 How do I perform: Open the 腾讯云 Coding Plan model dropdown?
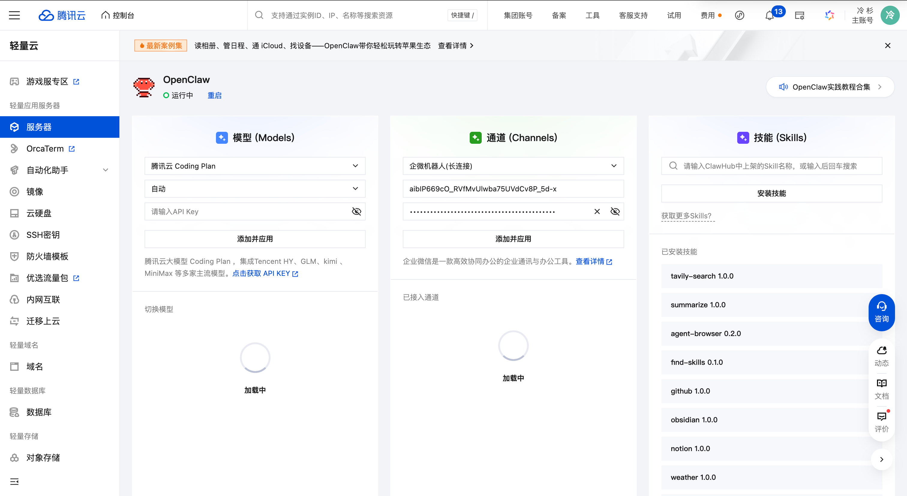[255, 166]
